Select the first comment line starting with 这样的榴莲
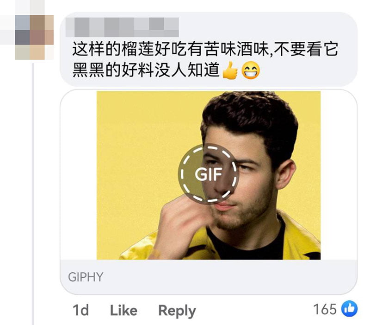This screenshot has width=370, height=325. coord(205,49)
